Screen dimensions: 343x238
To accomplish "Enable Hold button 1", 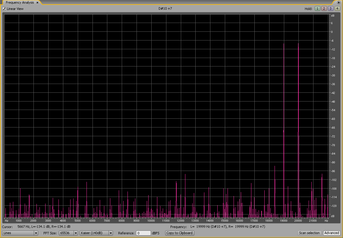I will [x=317, y=8].
